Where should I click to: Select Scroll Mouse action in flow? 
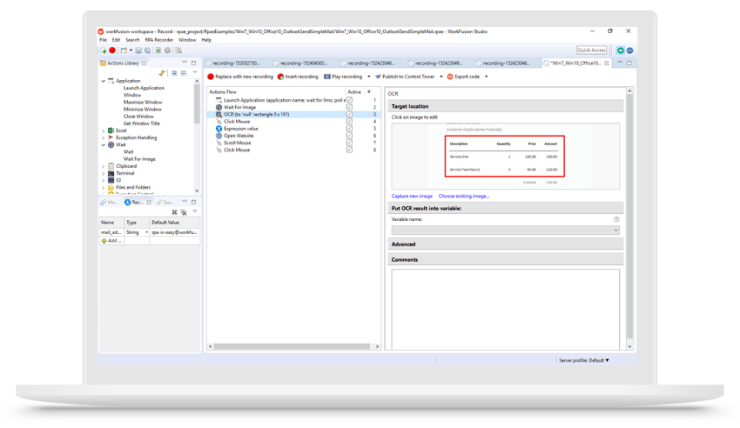(237, 143)
